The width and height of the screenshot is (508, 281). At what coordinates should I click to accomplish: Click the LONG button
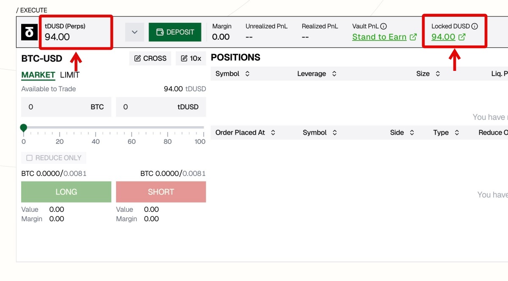coord(66,192)
